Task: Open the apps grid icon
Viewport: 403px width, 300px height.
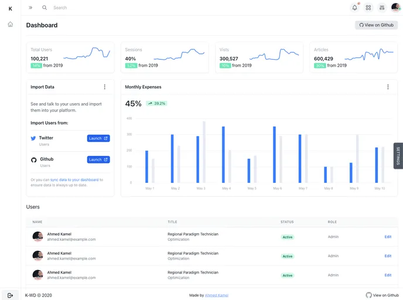Action: (x=368, y=8)
